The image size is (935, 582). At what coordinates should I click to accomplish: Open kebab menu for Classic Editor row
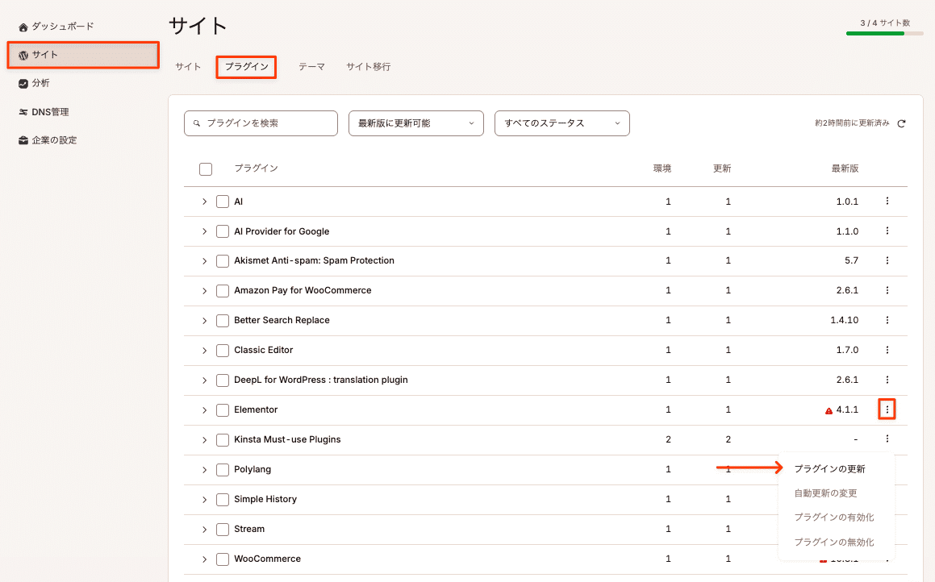pos(887,350)
